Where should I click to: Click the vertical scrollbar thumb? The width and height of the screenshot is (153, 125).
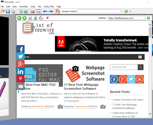click(150, 32)
